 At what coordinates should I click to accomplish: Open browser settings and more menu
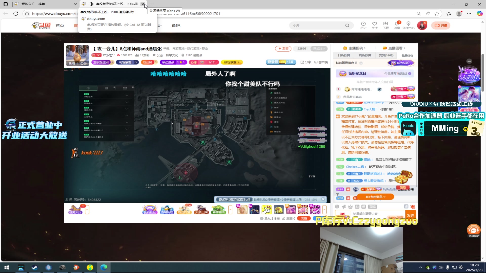coord(469,14)
